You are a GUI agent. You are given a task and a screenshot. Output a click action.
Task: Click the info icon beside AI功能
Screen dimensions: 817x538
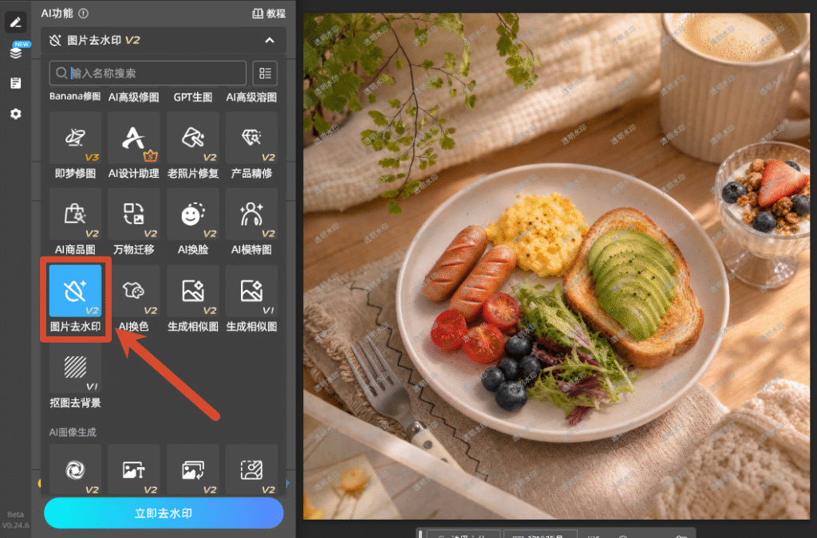(83, 14)
